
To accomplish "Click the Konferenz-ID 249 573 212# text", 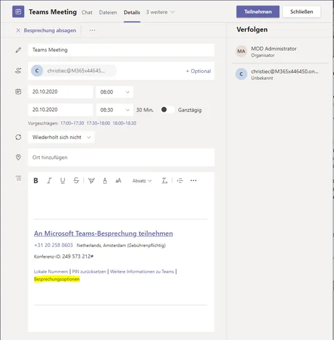I will (x=64, y=256).
